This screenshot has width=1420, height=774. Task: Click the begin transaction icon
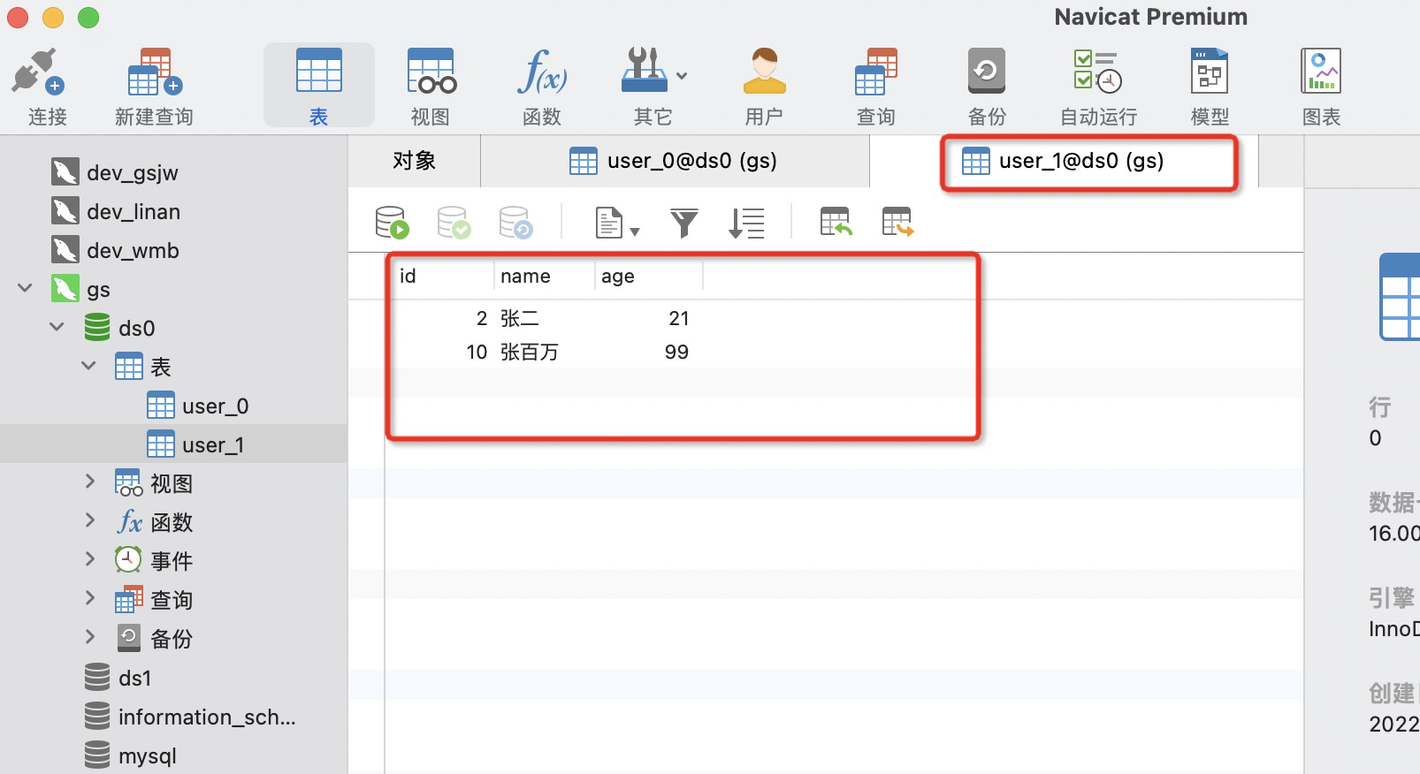(x=392, y=223)
